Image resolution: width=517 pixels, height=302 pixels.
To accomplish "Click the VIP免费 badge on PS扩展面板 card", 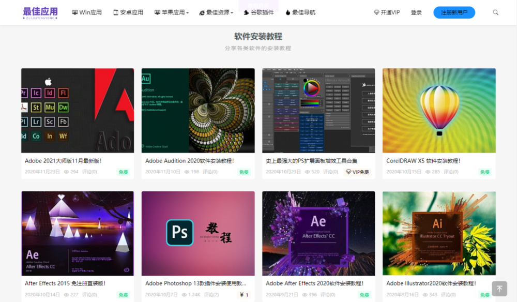I will pos(357,172).
